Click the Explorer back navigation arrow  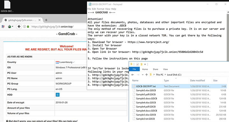(x=133, y=75)
